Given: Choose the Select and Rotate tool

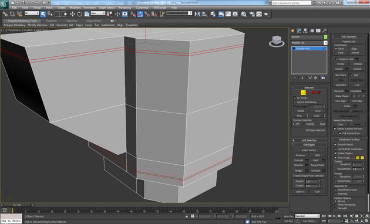Looking at the screenshot, I should (79, 14).
